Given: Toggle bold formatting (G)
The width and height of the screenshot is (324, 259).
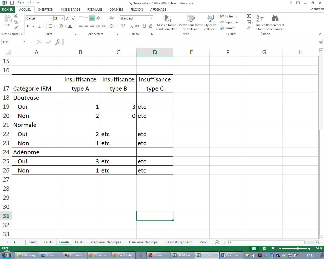Looking at the screenshot, I should point(28,26).
